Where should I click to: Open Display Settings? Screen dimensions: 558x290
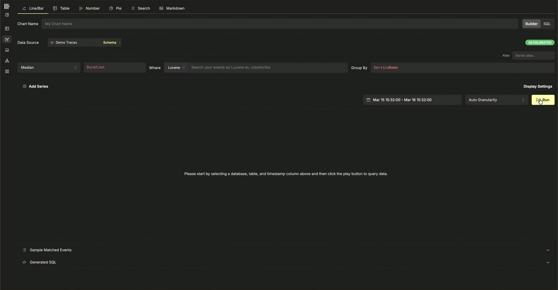pos(538,86)
